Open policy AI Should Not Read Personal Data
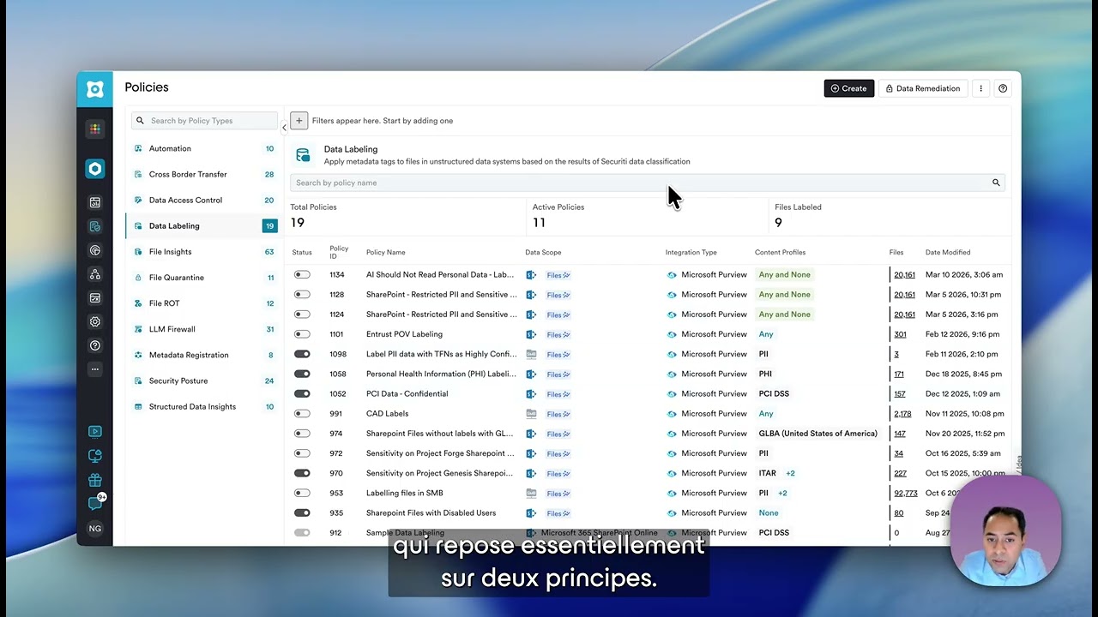 pos(440,275)
